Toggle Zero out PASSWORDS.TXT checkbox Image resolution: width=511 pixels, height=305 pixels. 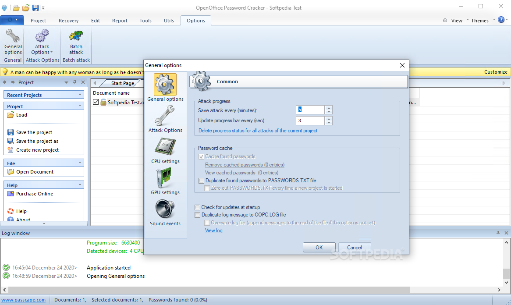(x=207, y=188)
